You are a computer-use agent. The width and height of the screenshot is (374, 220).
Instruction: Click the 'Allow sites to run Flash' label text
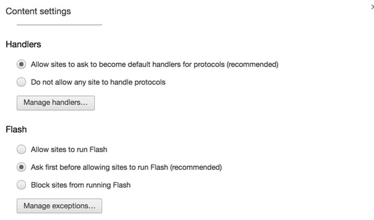[69, 149]
